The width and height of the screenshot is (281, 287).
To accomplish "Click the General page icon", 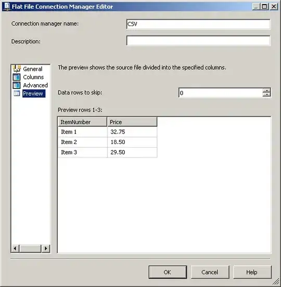I will [17, 69].
